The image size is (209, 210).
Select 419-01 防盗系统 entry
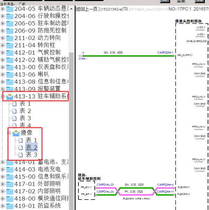coord(37,206)
